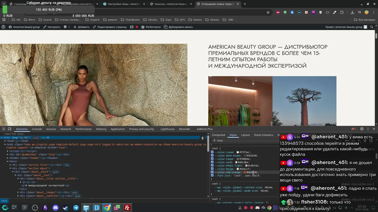Collapse the body element node

5,145
